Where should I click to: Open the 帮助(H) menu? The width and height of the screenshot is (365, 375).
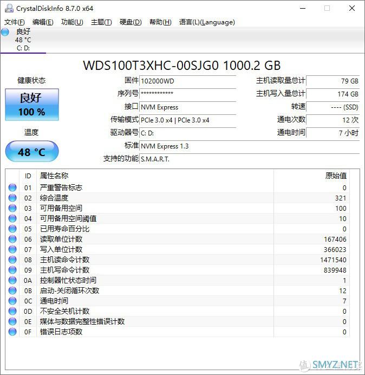click(160, 22)
